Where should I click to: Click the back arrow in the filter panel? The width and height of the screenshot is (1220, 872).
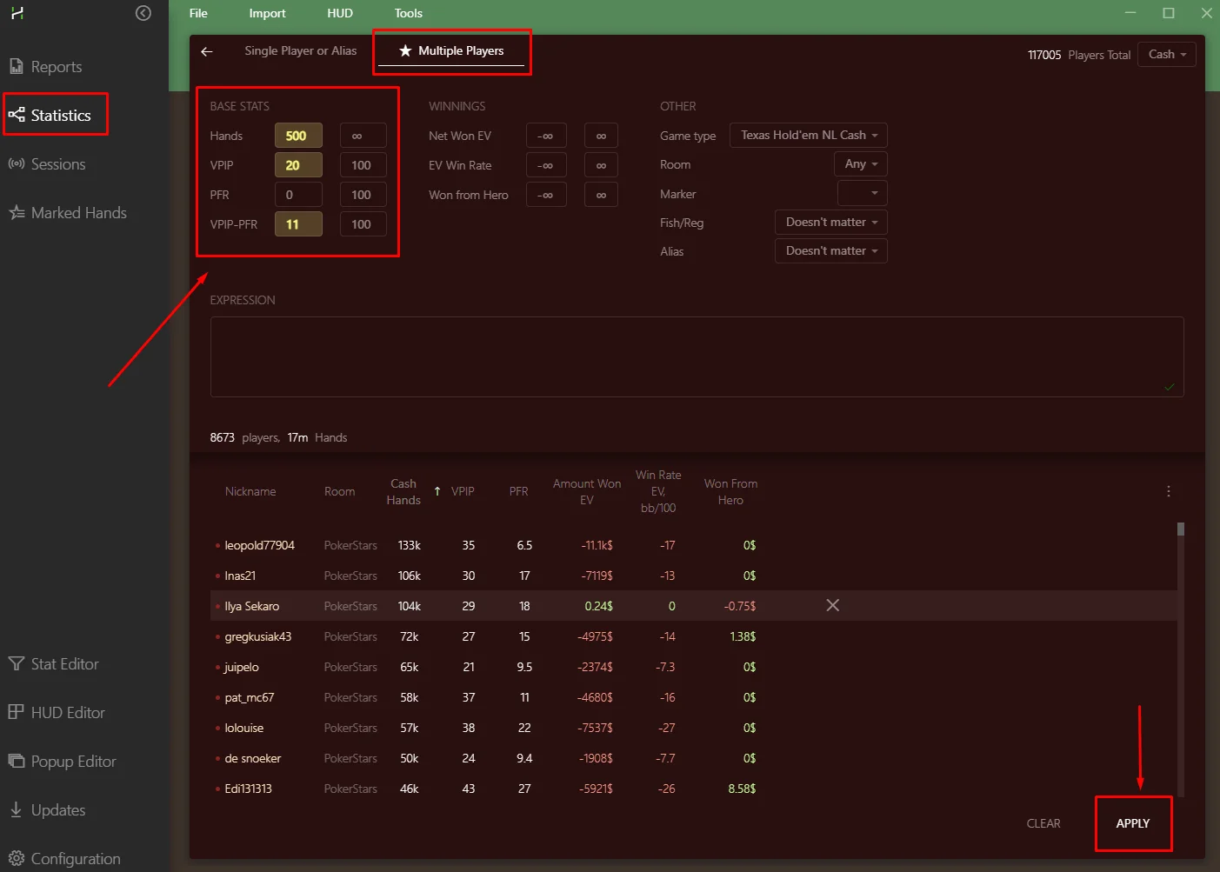207,51
